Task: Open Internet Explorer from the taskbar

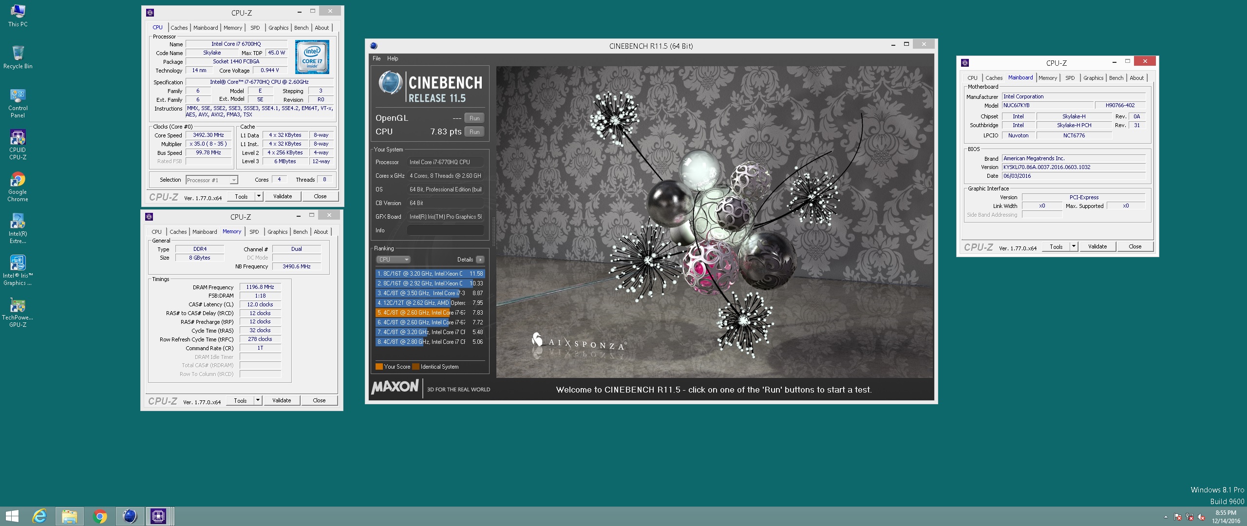Action: pos(39,516)
